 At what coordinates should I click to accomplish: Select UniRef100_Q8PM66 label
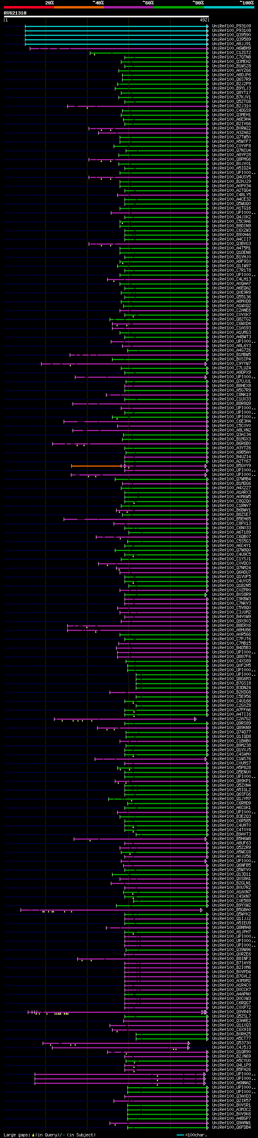(231, 159)
